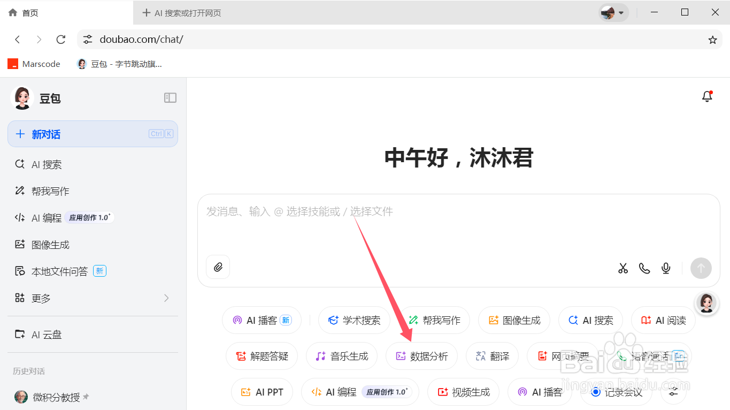Viewport: 730px width, 410px height.
Task: Expand the 更多 menu chevron
Action: coord(166,298)
